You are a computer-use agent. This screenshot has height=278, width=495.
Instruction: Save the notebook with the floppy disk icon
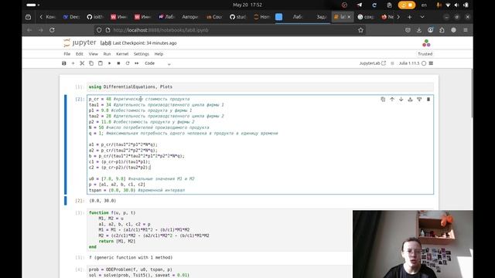click(x=64, y=63)
